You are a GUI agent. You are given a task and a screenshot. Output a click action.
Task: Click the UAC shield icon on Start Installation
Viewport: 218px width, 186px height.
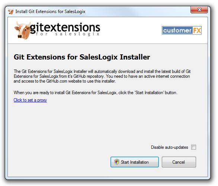point(117,162)
